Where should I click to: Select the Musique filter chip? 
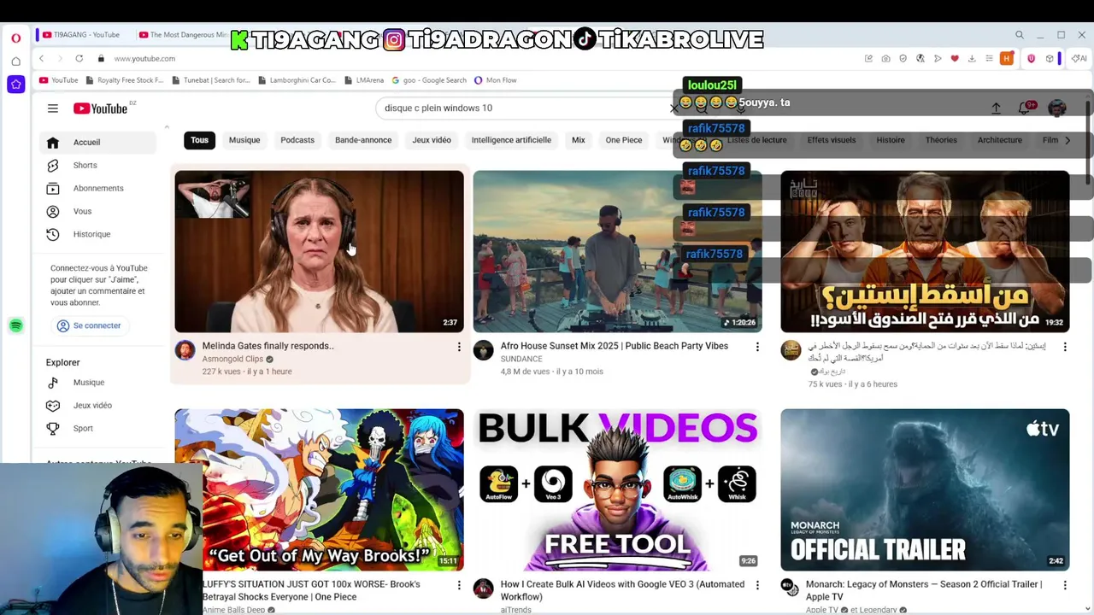[x=244, y=140]
